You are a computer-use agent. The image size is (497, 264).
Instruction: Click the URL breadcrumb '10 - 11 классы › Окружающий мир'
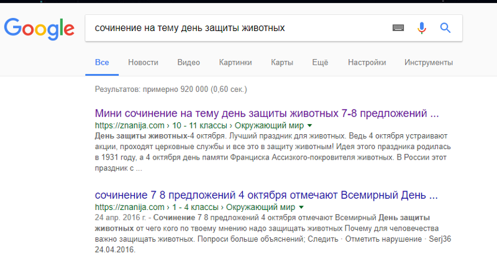click(238, 126)
